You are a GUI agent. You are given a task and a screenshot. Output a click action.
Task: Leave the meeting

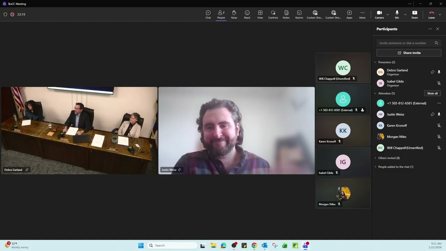tap(431, 14)
